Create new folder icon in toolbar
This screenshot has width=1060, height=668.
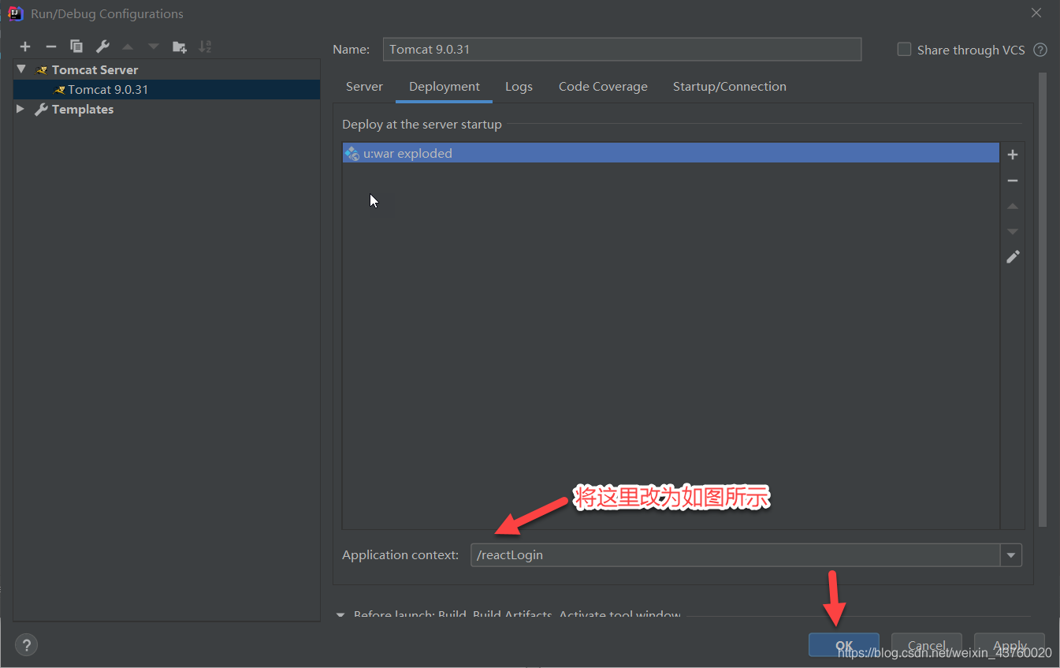tap(180, 47)
